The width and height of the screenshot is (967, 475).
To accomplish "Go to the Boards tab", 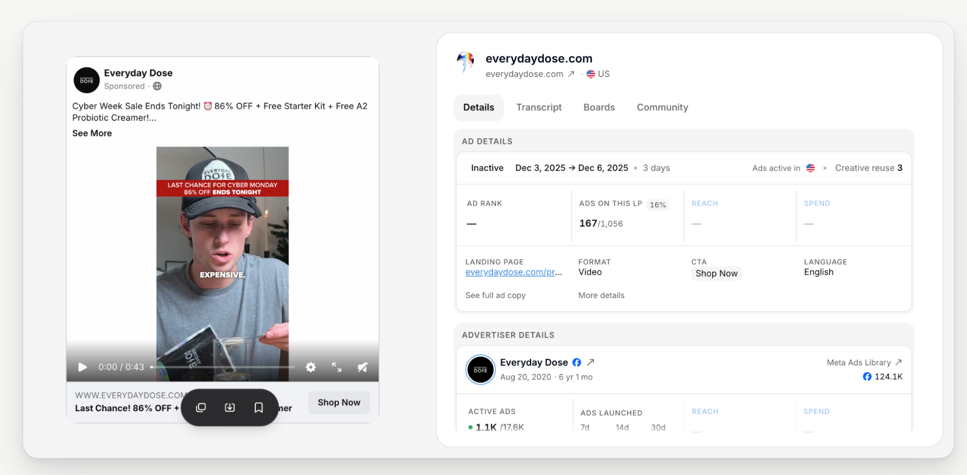I will click(x=599, y=107).
